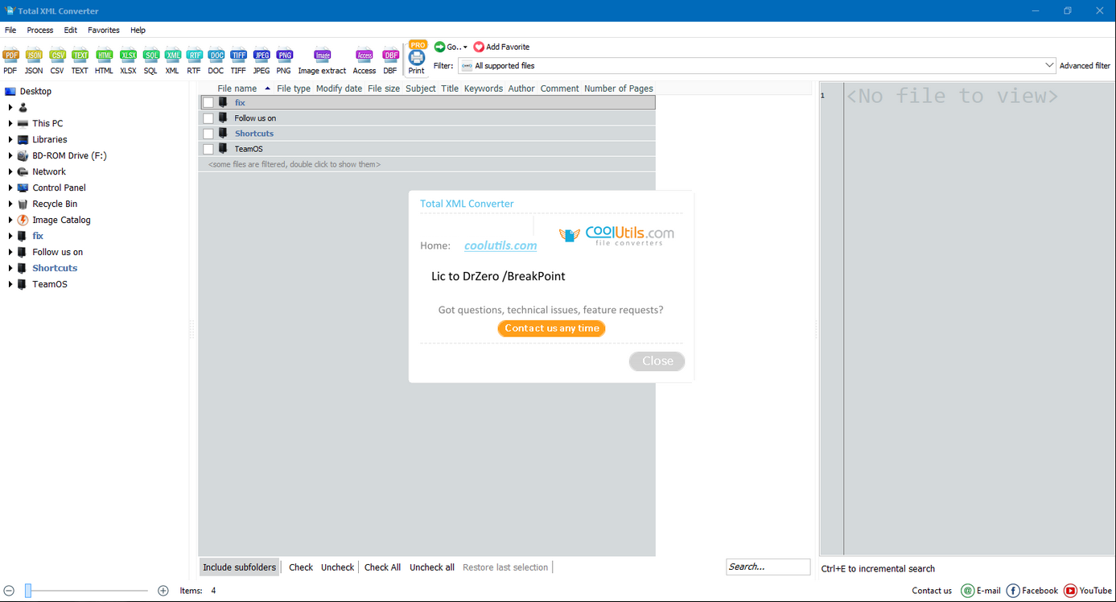Click the zoom in plus icon
This screenshot has width=1116, height=602.
click(163, 591)
